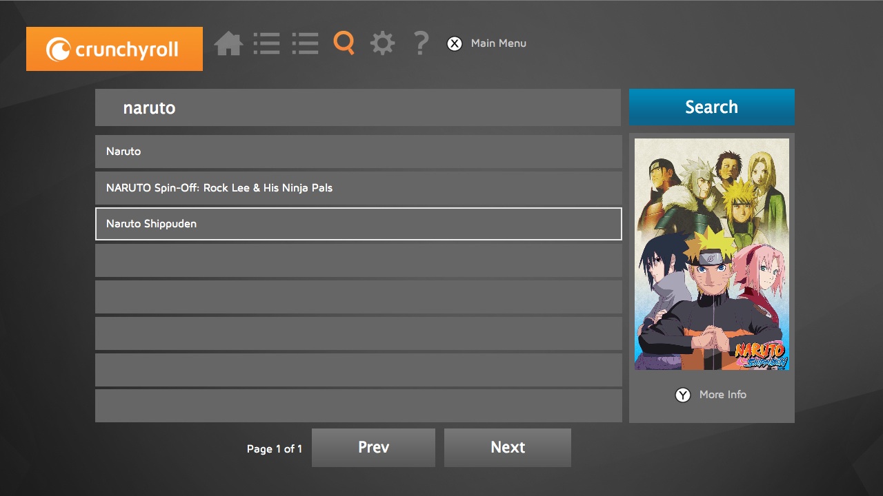Image resolution: width=883 pixels, height=496 pixels.
Task: Click the blue Search button
Action: click(x=711, y=107)
